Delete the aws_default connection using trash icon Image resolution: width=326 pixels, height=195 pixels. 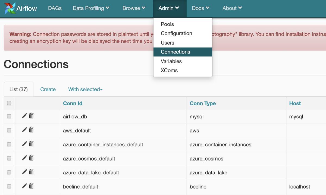click(31, 130)
